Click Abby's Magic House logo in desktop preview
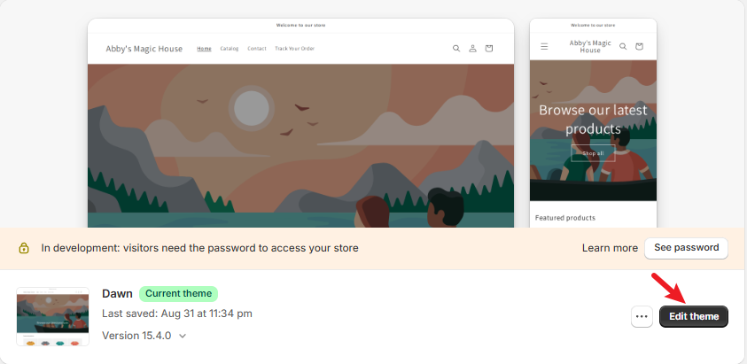747x364 pixels. pyautogui.click(x=144, y=49)
